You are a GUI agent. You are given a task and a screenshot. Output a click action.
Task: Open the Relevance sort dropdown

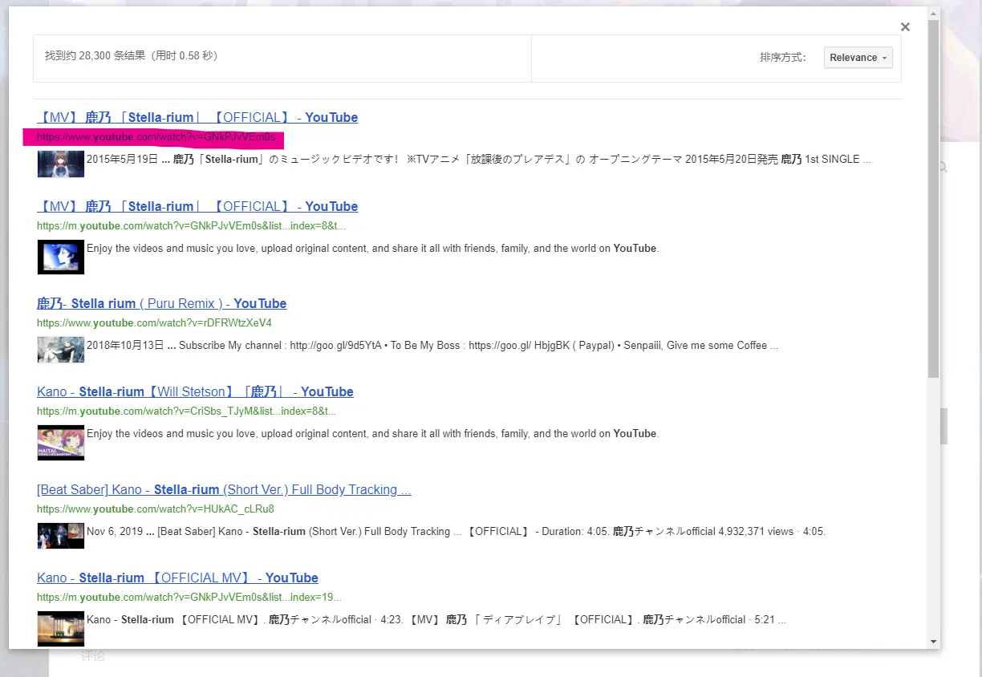pos(858,58)
